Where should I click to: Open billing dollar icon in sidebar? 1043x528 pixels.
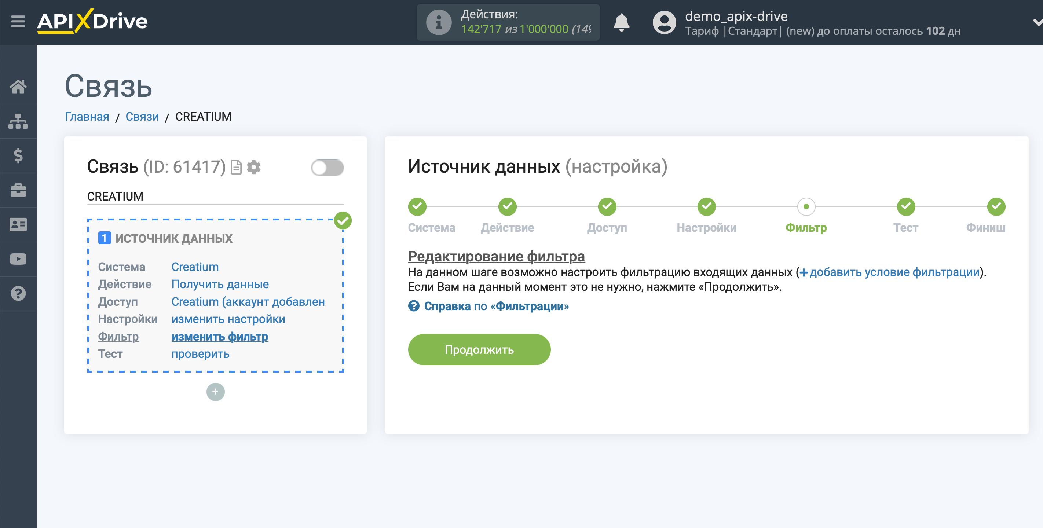point(18,155)
